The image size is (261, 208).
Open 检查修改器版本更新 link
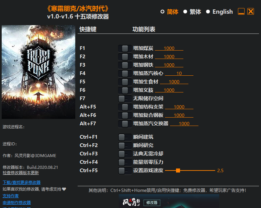[21, 173]
